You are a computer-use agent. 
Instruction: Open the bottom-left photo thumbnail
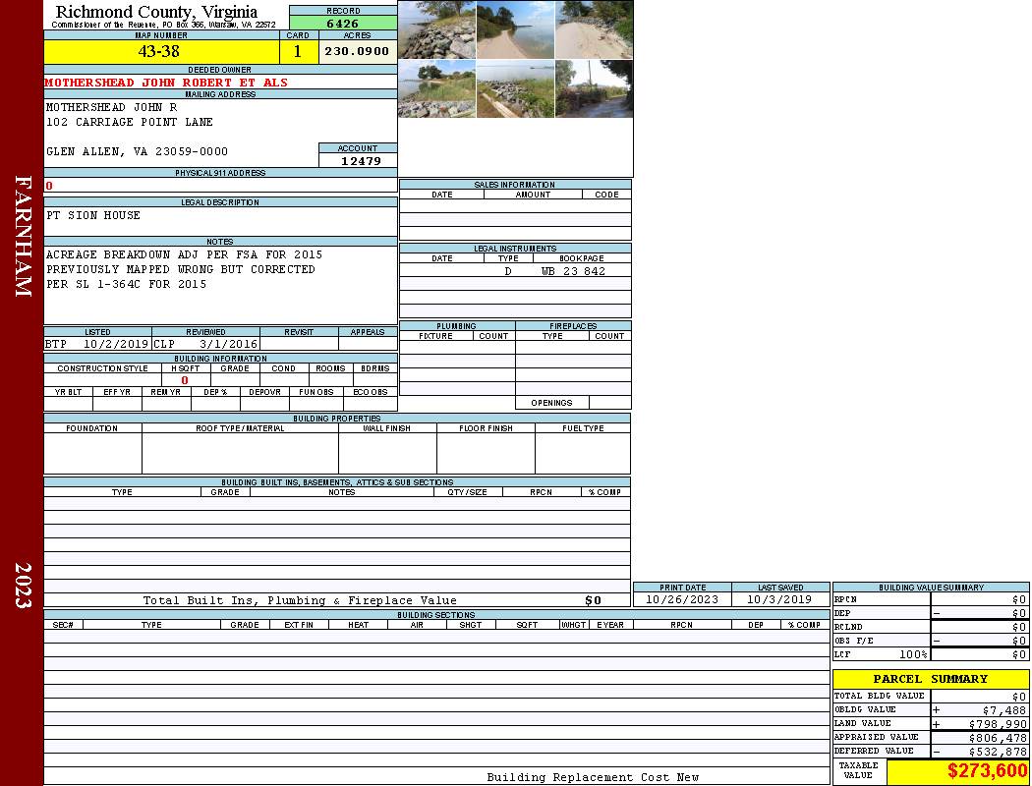[436, 89]
